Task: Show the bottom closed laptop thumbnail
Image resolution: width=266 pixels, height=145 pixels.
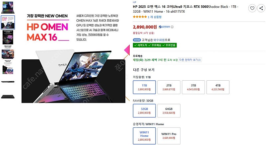Action: click(x=8, y=97)
